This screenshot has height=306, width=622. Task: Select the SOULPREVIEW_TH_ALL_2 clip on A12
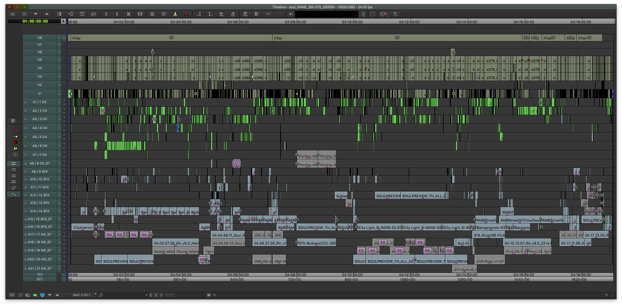pos(424,196)
